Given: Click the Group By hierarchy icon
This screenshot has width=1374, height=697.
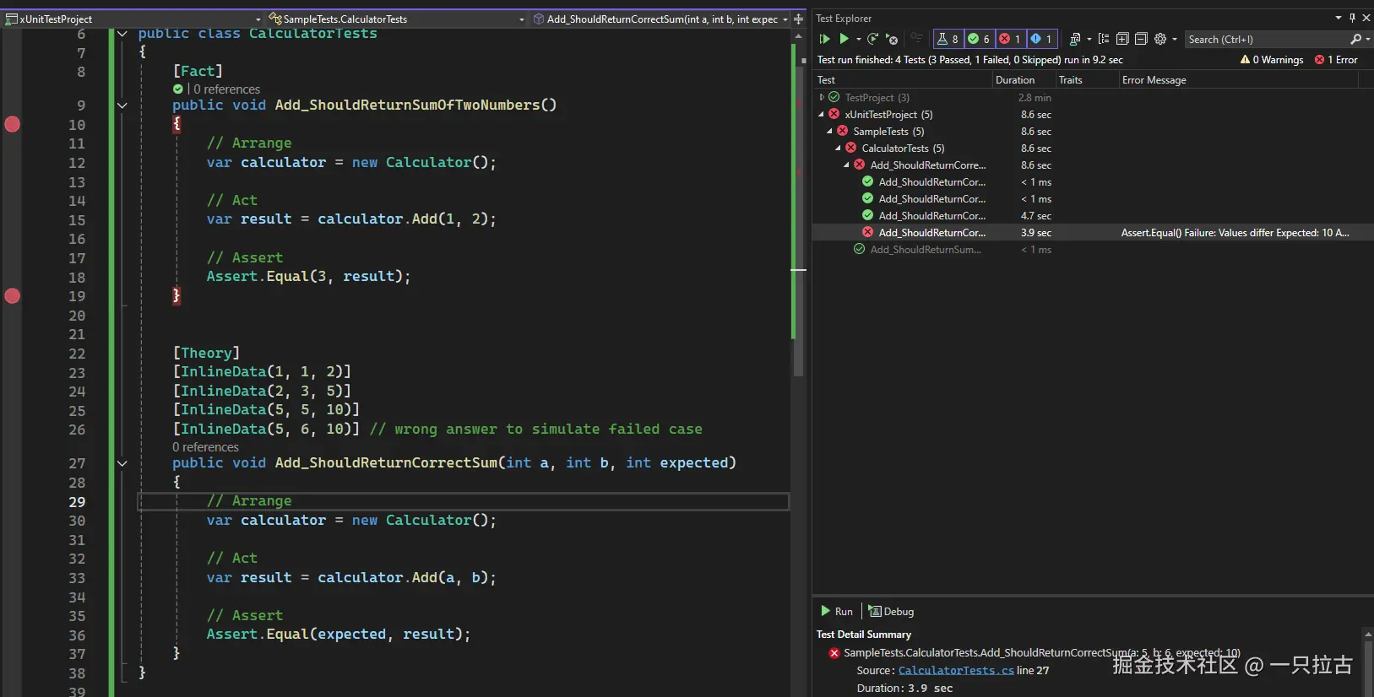Looking at the screenshot, I should coord(1104,39).
